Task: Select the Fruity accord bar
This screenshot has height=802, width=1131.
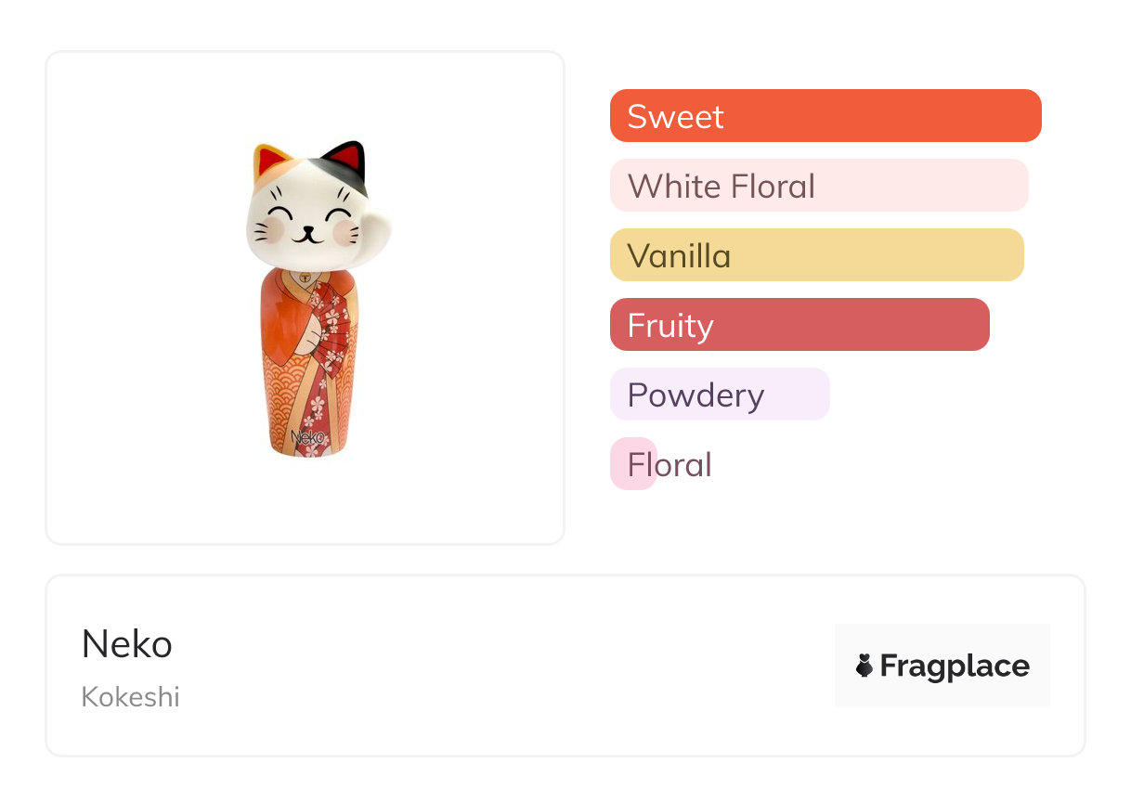Action: click(x=799, y=325)
